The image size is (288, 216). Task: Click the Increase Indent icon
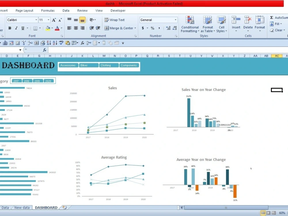click(x=98, y=28)
